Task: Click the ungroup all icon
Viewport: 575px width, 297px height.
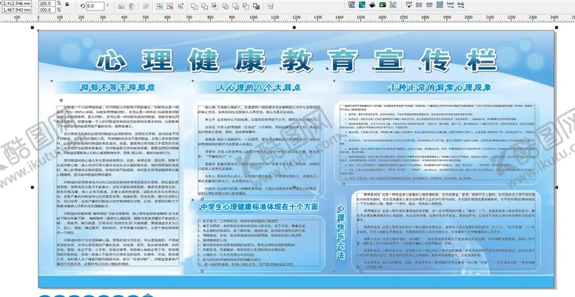Action: coord(181,6)
